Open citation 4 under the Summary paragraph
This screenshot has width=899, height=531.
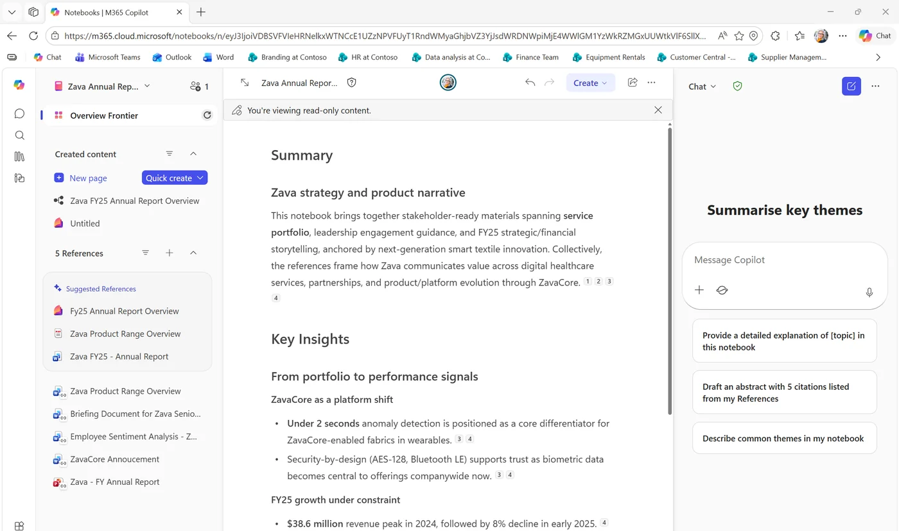click(x=276, y=298)
